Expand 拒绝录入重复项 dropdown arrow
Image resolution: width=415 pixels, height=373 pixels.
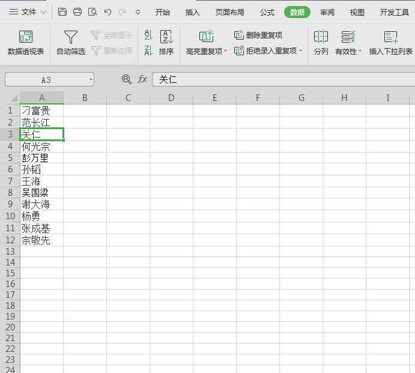tap(300, 50)
